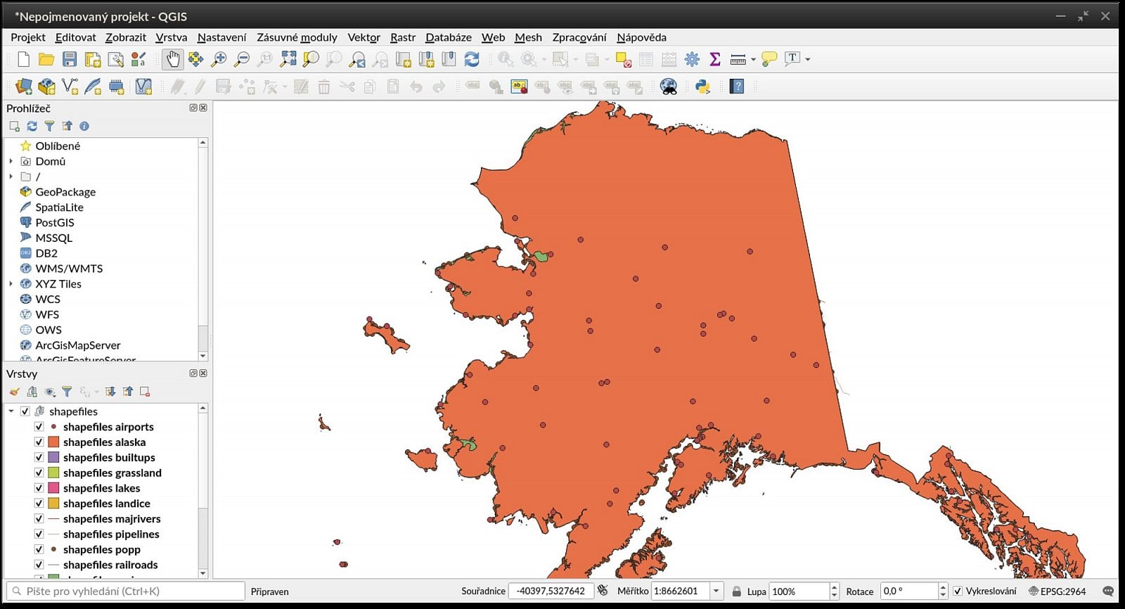
Task: Uncheck the shapefiles airports layer checkbox
Action: click(39, 427)
